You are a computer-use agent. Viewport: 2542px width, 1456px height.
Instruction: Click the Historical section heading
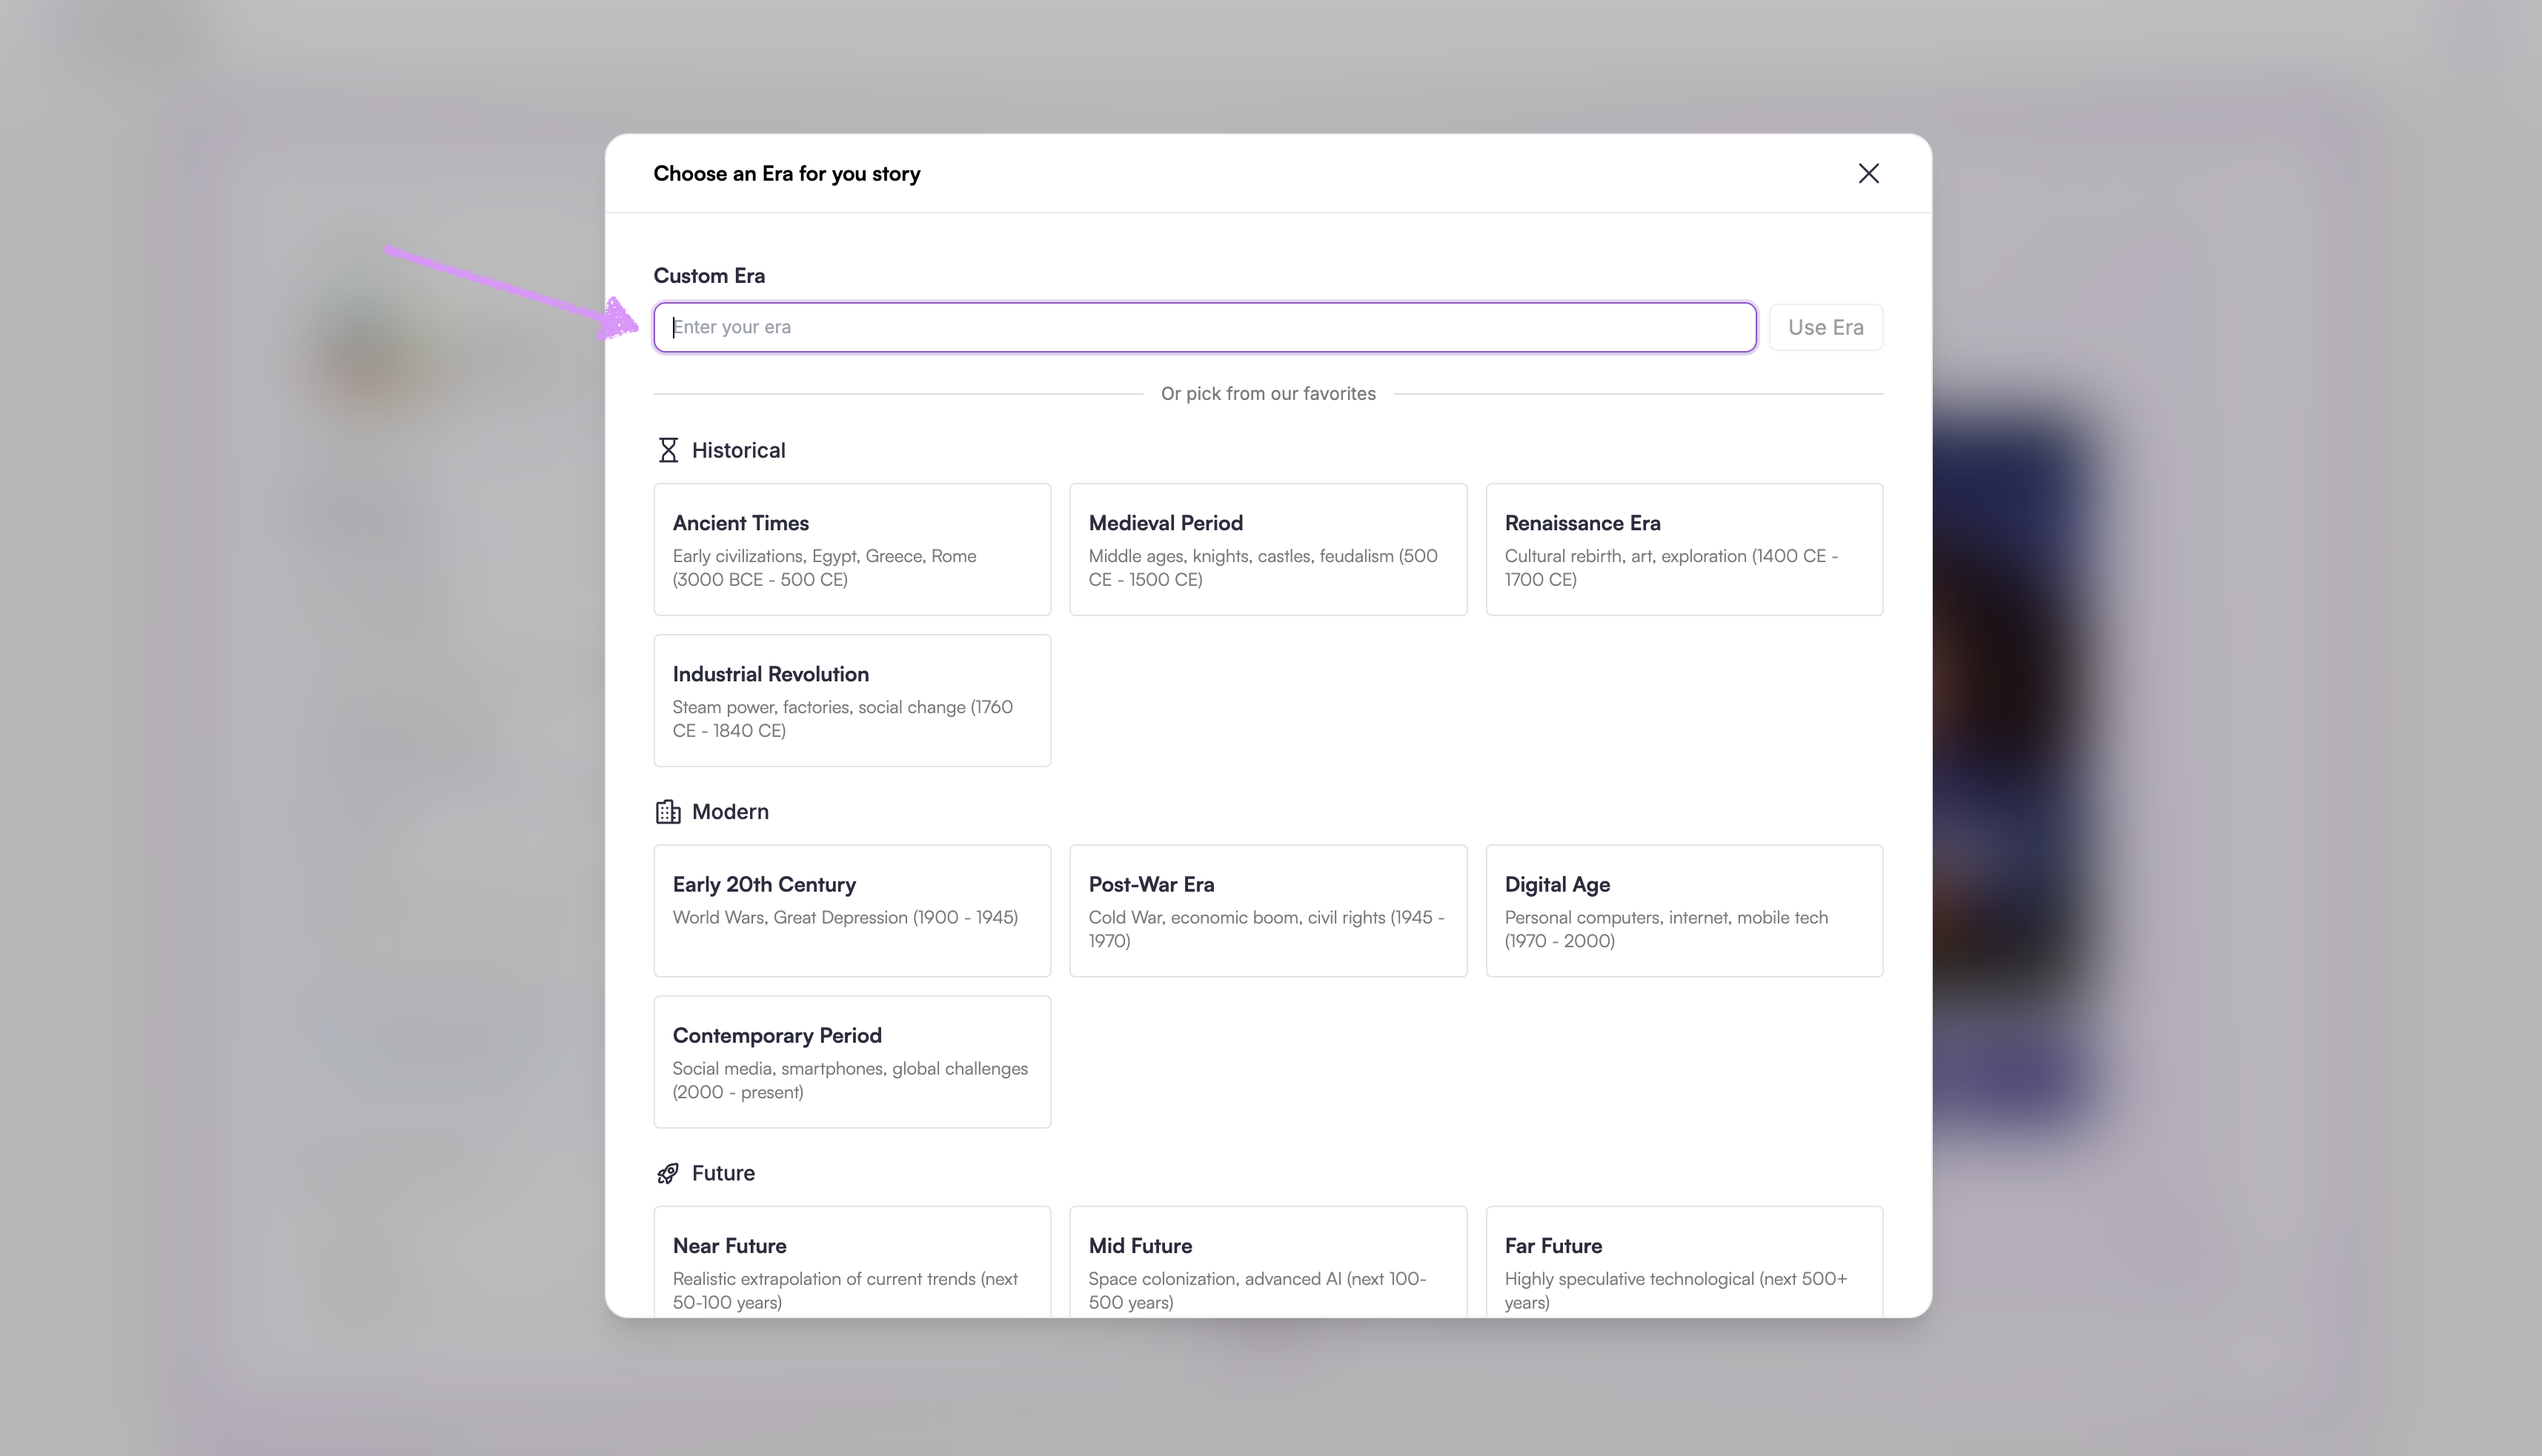[738, 450]
